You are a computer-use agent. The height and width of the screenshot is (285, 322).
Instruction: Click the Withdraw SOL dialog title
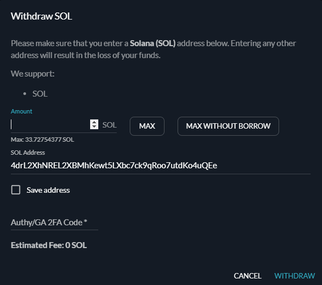41,16
